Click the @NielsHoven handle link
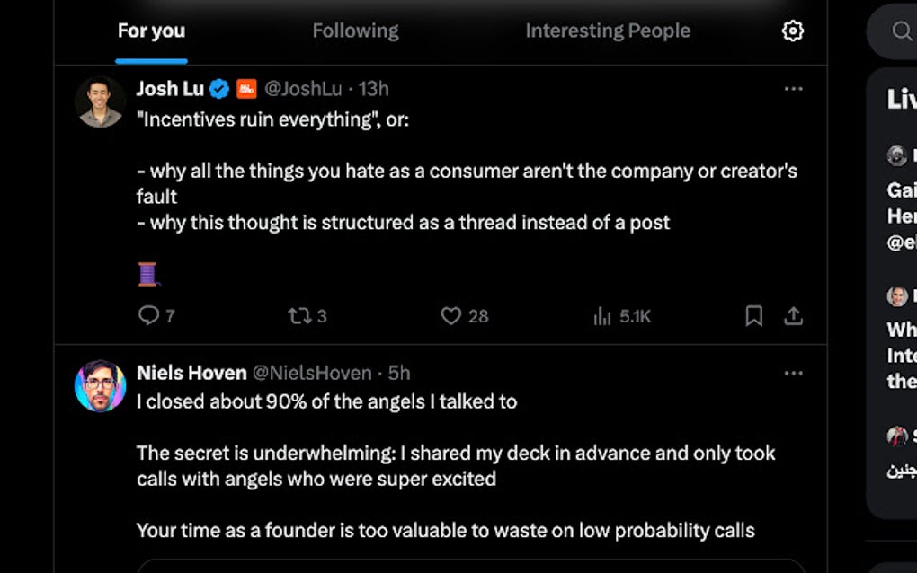The image size is (917, 573). 312,373
